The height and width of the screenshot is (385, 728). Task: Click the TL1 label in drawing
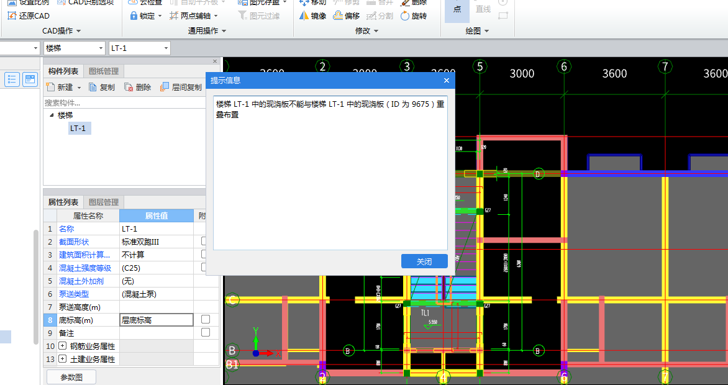(x=425, y=313)
